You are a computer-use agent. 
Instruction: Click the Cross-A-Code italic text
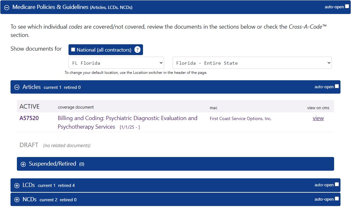308,27
